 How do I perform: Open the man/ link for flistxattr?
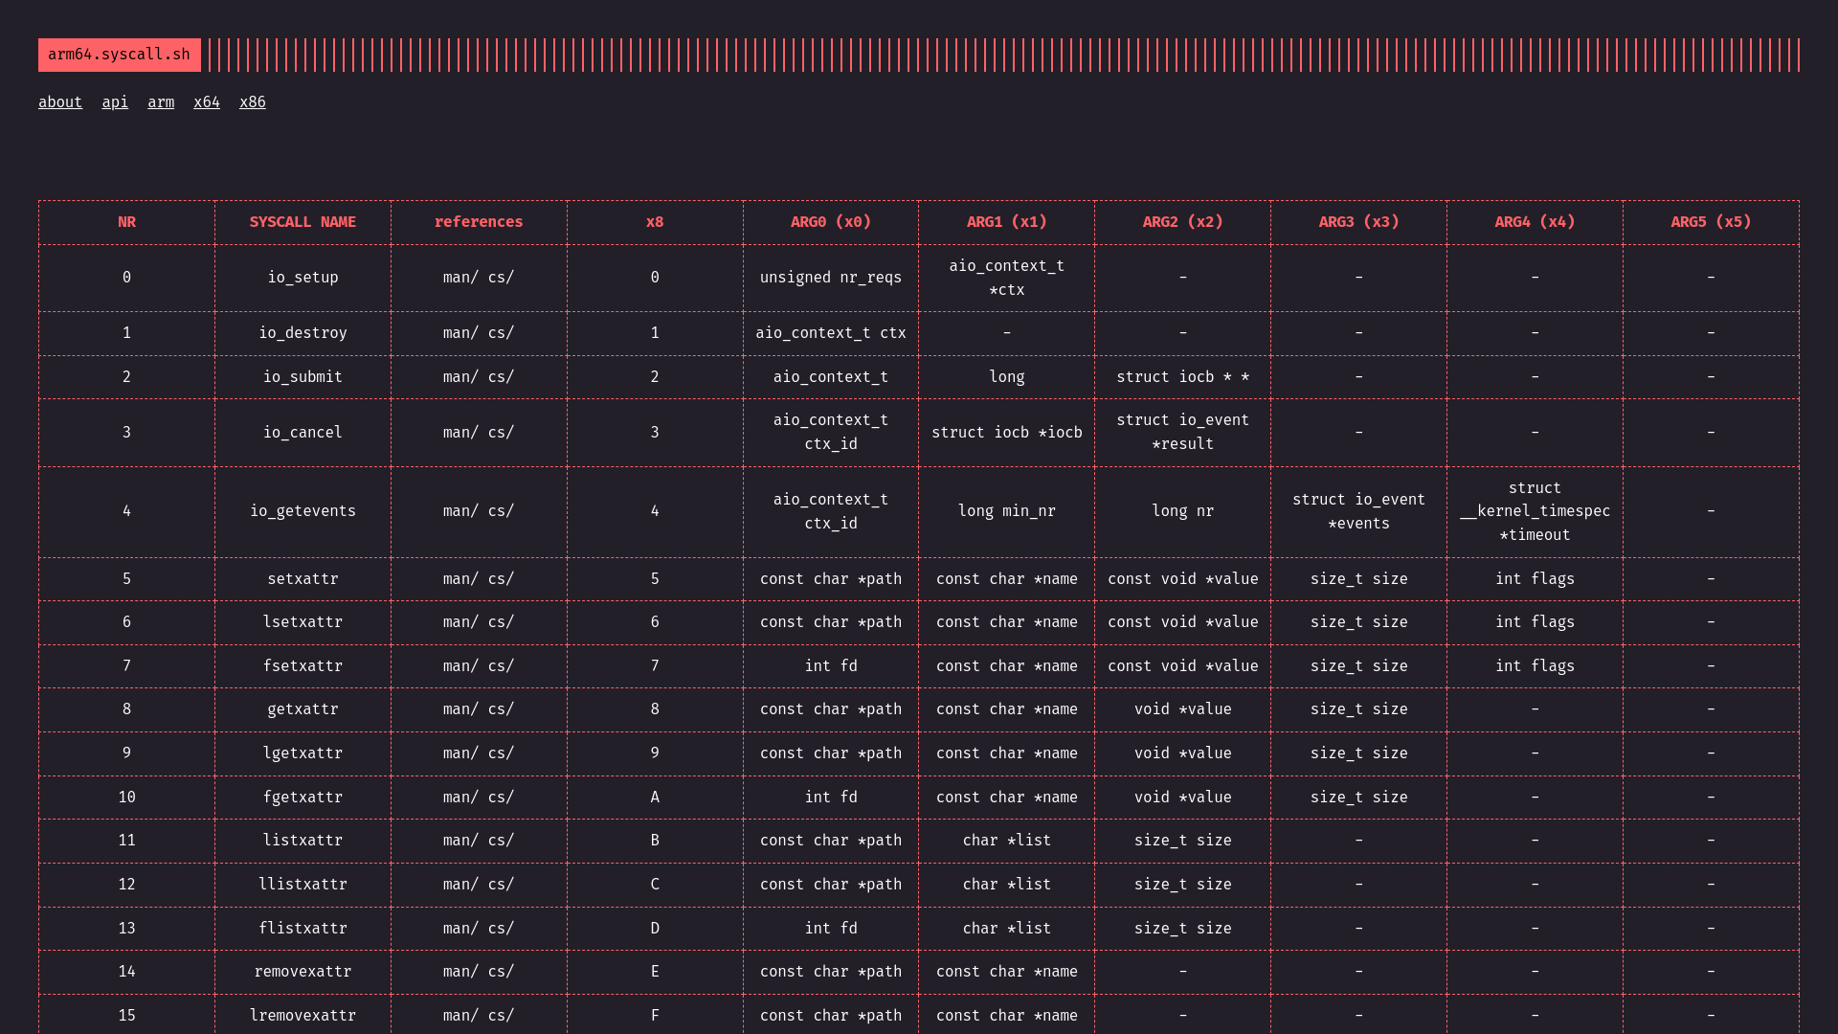point(461,929)
